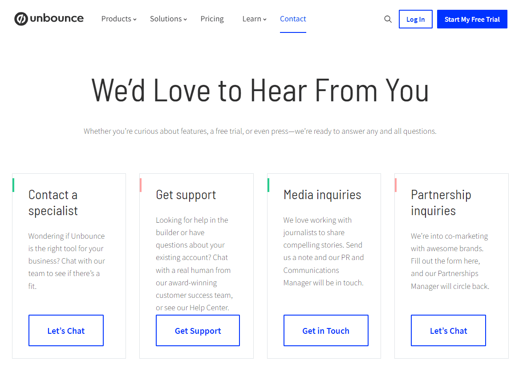Click the Get support card heading
Screen dimensions: 519x368
pyautogui.click(x=186, y=195)
